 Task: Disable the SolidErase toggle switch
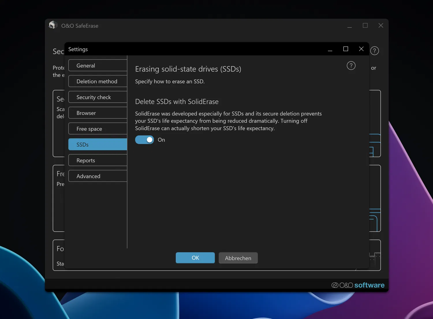(145, 140)
